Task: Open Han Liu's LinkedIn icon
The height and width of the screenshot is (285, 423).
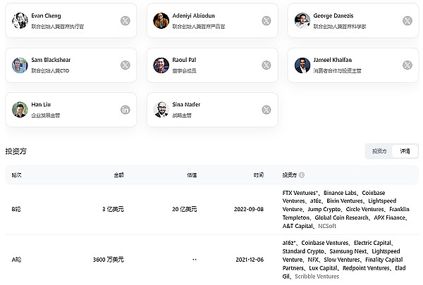Action: coord(125,109)
